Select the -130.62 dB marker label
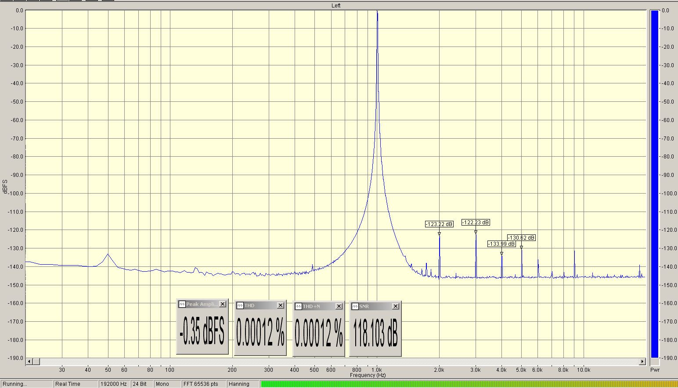 coord(521,238)
